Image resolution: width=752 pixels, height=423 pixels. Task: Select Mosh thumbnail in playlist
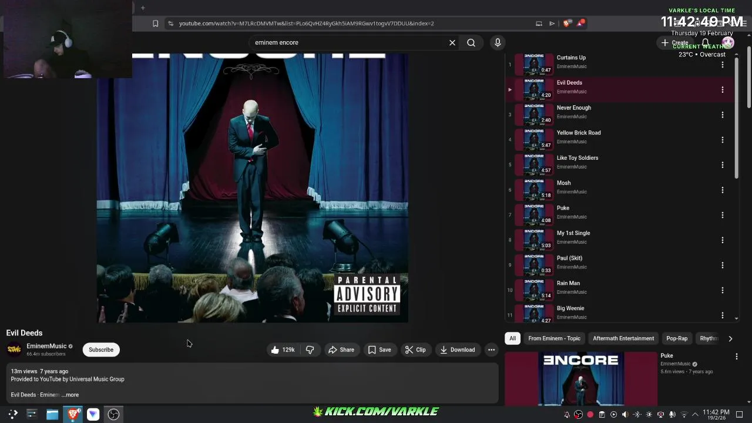coord(534,190)
